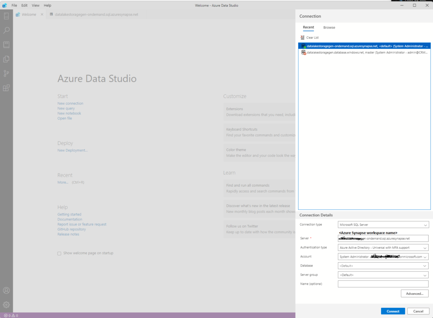This screenshot has width=433, height=318.
Task: Open the Database dropdown
Action: [383, 266]
